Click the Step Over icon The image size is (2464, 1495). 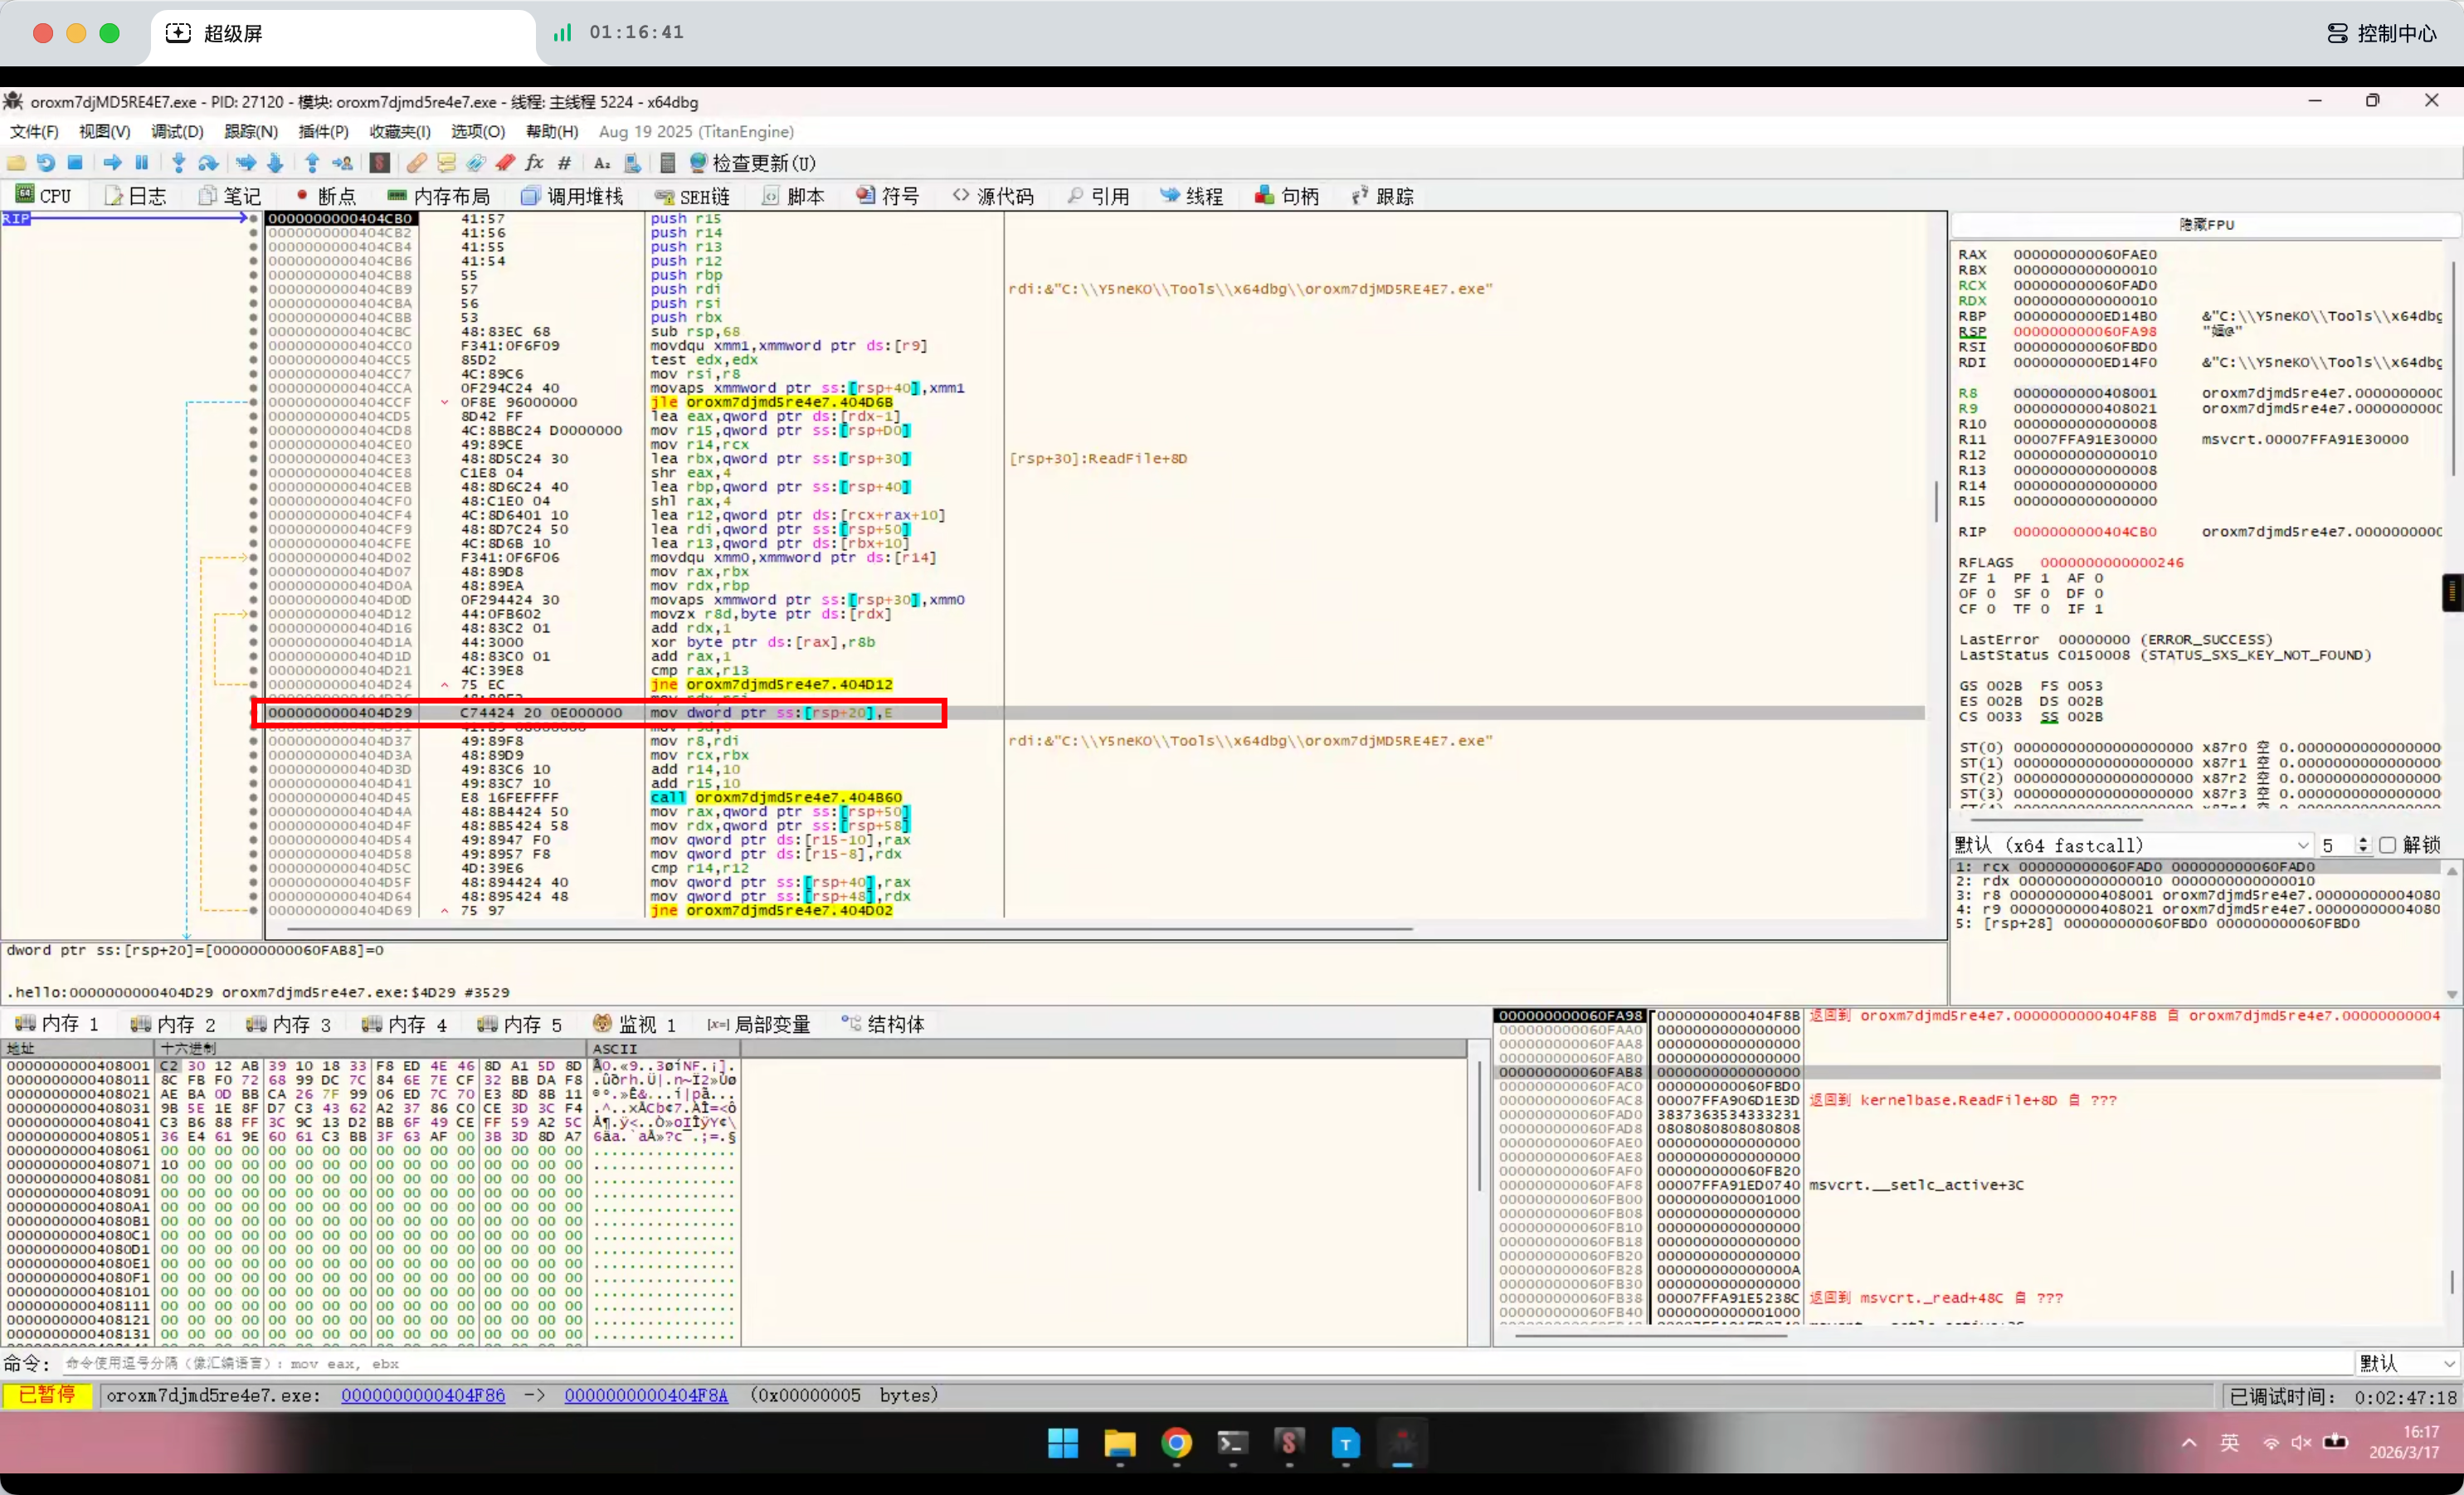208,163
